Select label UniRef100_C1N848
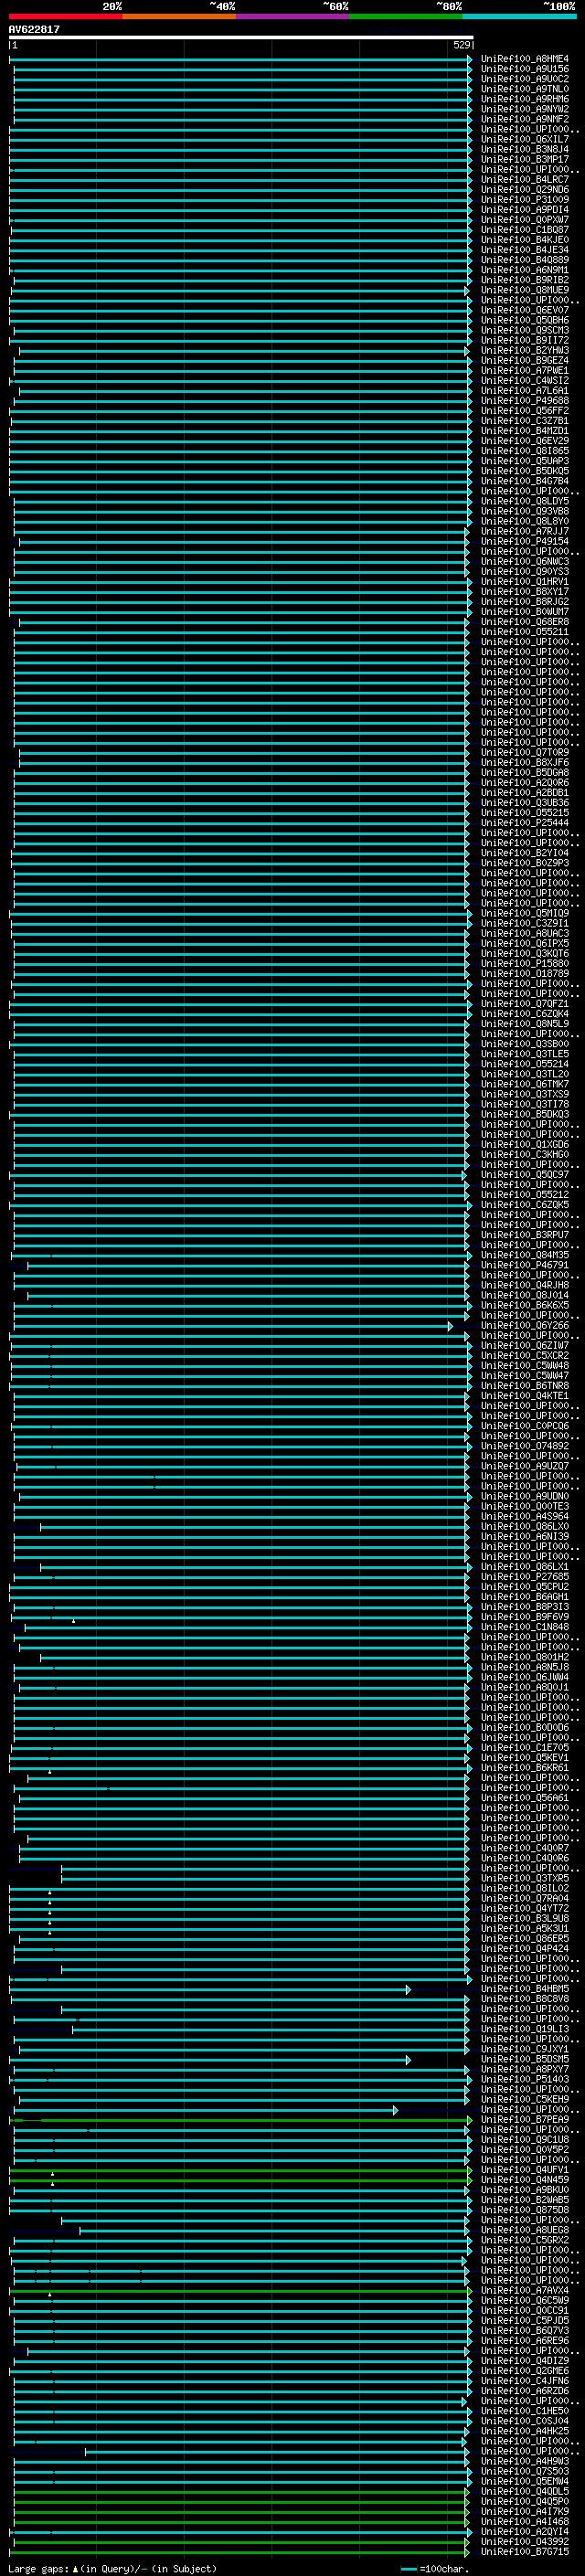 pyautogui.click(x=524, y=1627)
